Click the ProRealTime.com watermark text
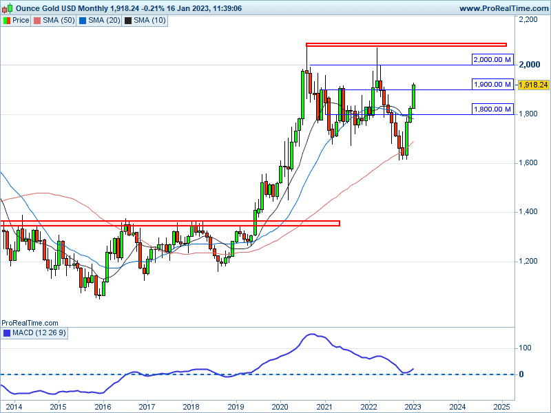Image resolution: width=551 pixels, height=413 pixels. [30, 322]
